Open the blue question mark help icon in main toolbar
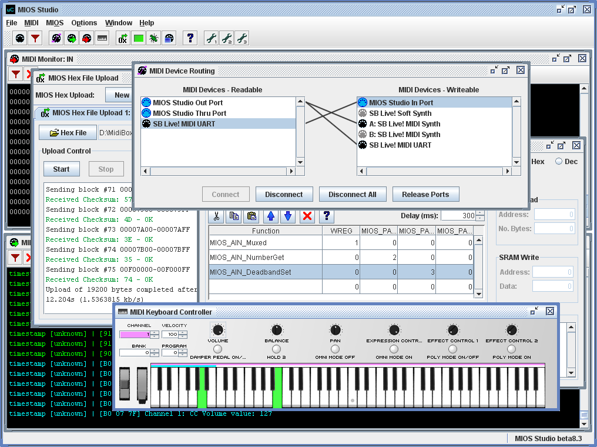 point(190,38)
